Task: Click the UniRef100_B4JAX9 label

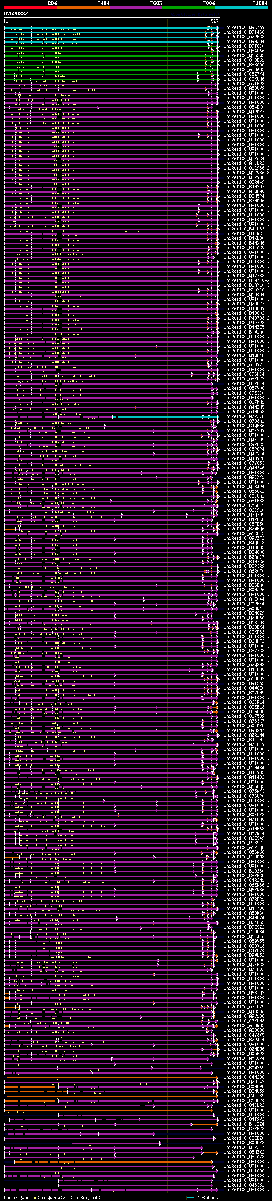Action: (x=244, y=248)
